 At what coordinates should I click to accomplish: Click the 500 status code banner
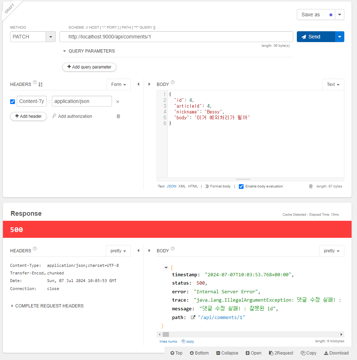177,229
